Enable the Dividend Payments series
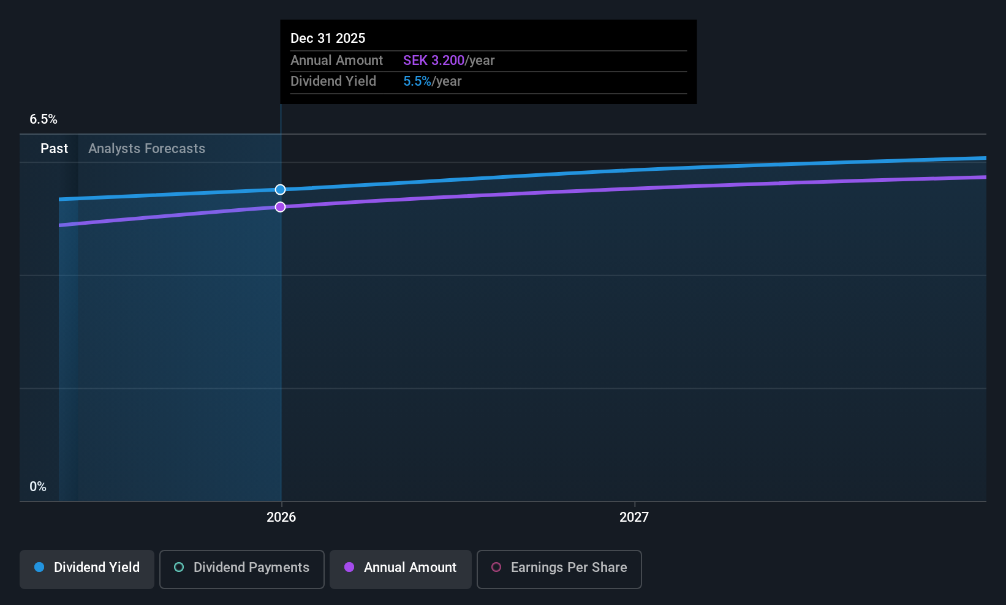Viewport: 1006px width, 605px height. point(242,569)
